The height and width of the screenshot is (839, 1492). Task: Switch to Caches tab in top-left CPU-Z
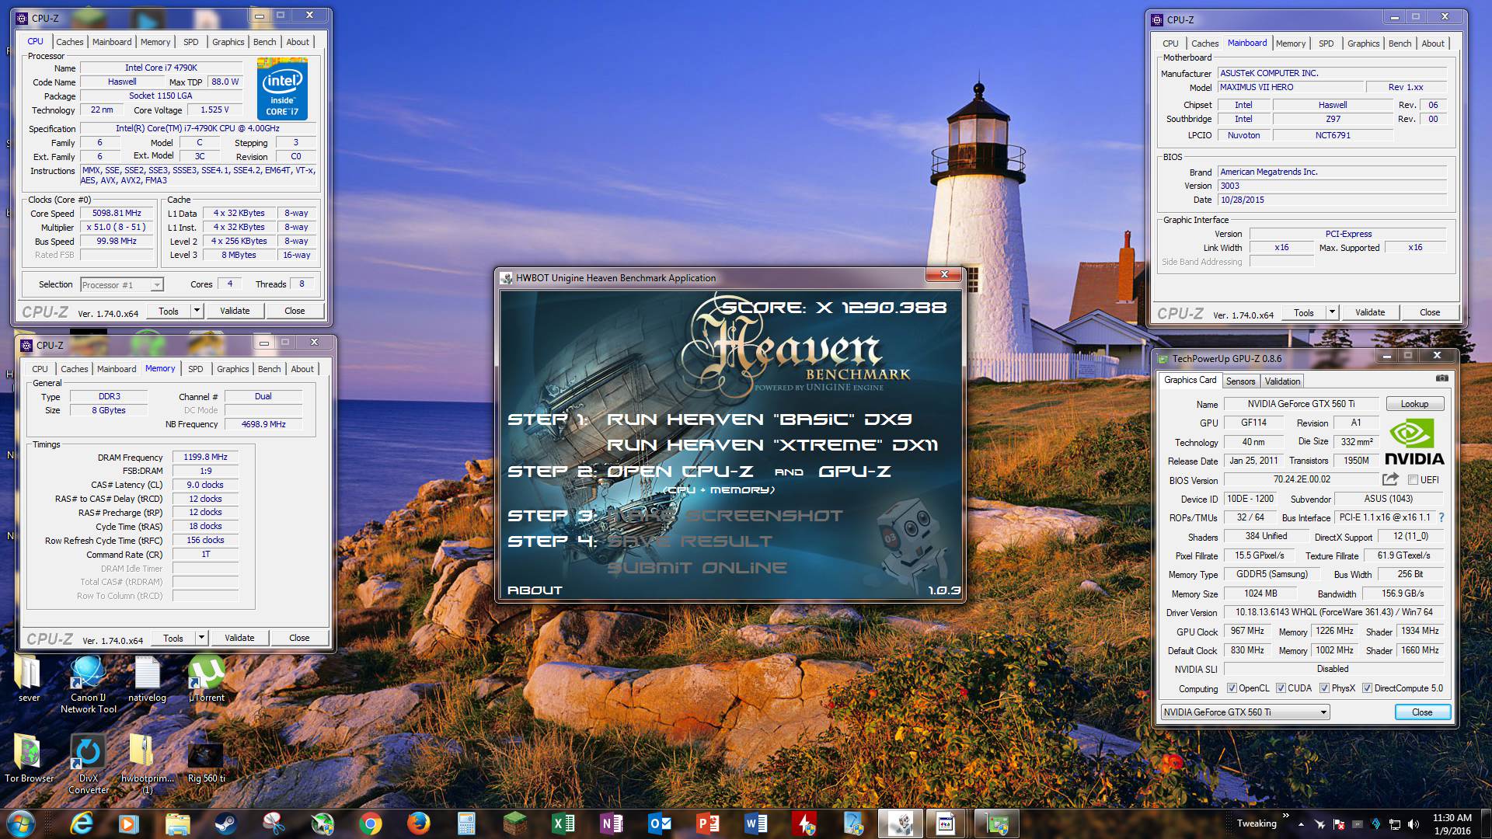coord(69,42)
